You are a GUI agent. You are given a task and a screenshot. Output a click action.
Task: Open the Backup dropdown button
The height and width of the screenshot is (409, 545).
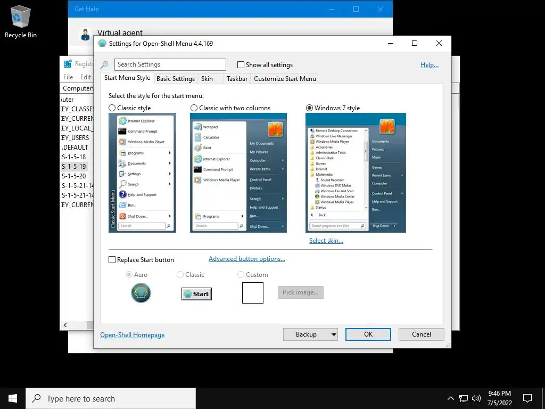click(310, 334)
